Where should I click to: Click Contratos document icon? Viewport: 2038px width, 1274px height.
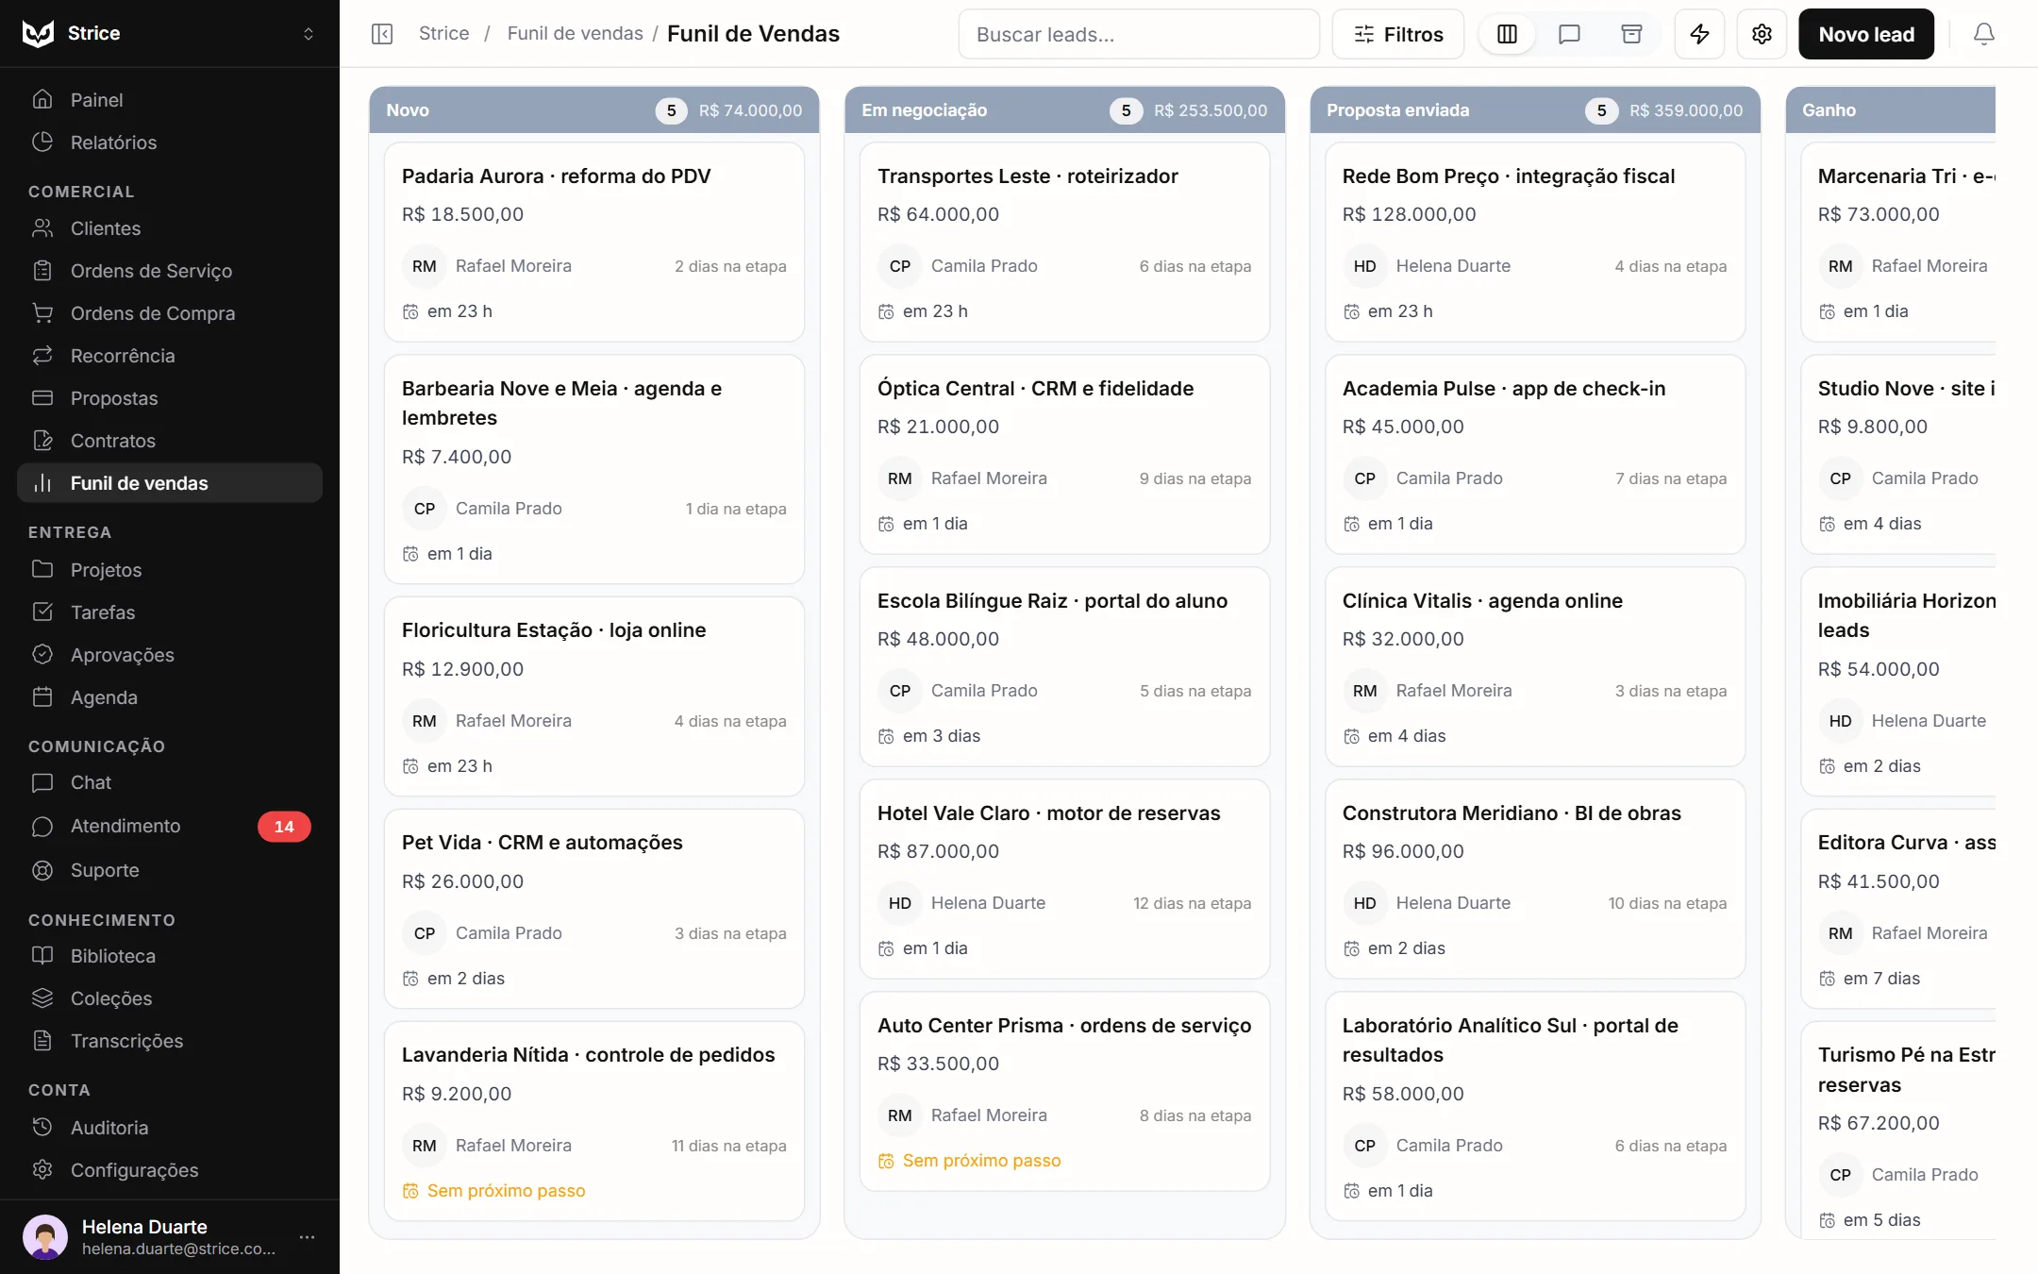click(x=42, y=441)
